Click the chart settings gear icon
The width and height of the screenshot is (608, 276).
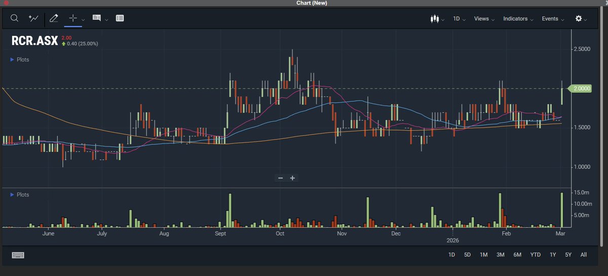pyautogui.click(x=579, y=19)
